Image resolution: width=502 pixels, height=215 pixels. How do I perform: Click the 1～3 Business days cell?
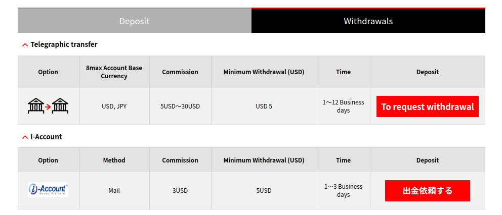click(344, 191)
